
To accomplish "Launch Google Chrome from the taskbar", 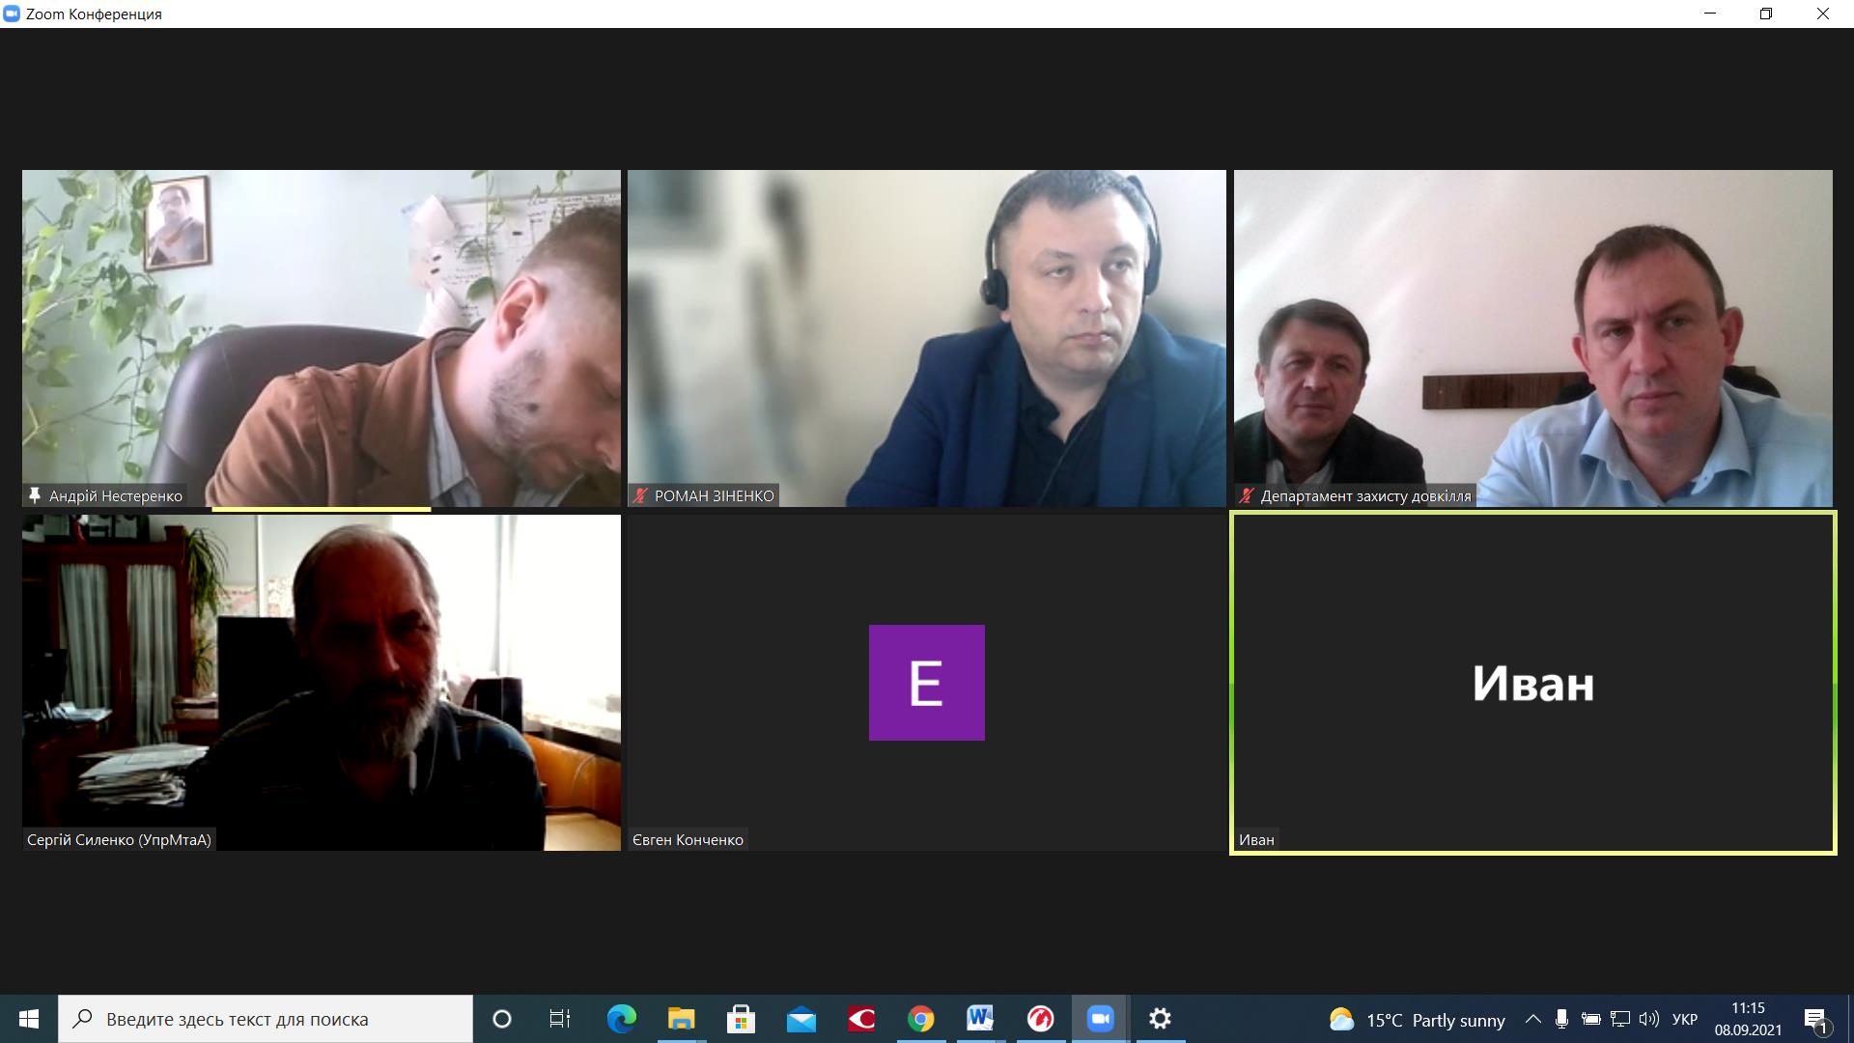I will click(x=920, y=1019).
